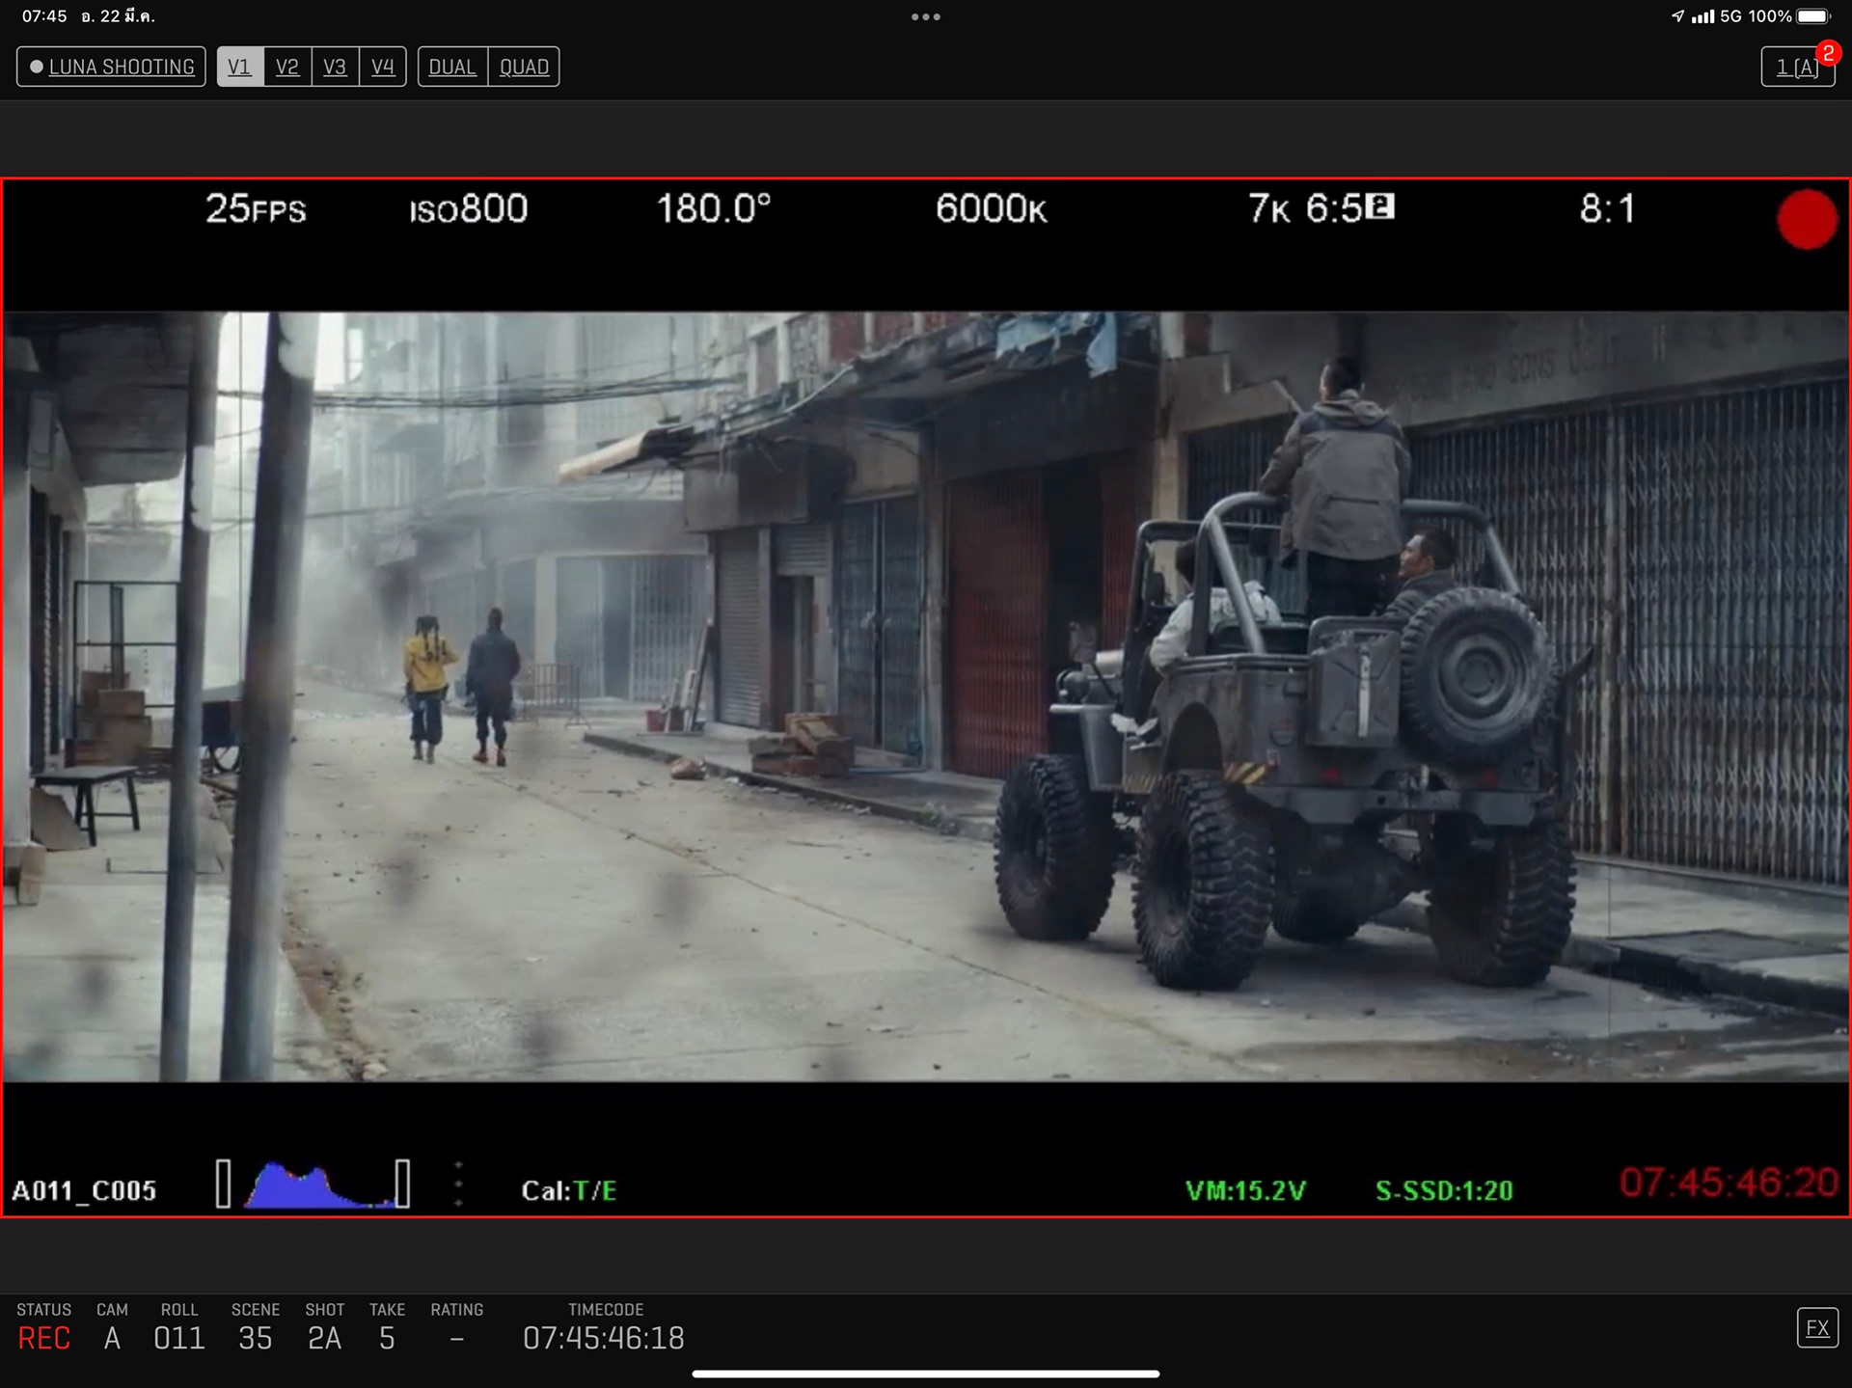Switch to V1 video feed
Screen dimensions: 1852x1388
pos(239,67)
